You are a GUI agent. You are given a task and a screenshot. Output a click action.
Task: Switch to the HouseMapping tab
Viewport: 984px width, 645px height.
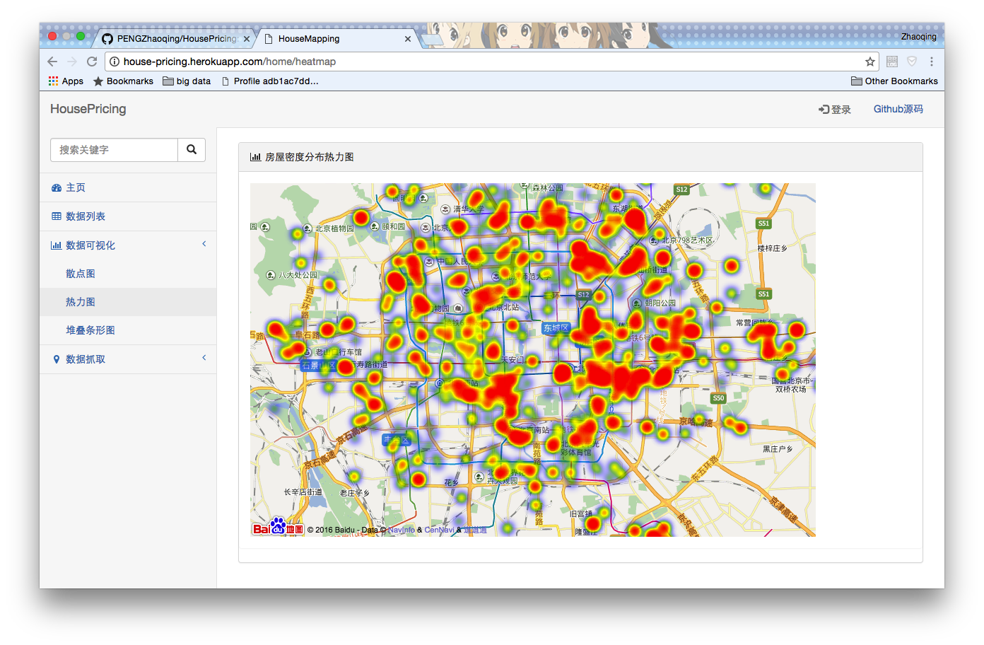337,39
